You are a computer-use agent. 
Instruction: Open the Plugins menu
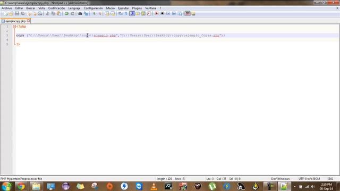[x=137, y=8]
